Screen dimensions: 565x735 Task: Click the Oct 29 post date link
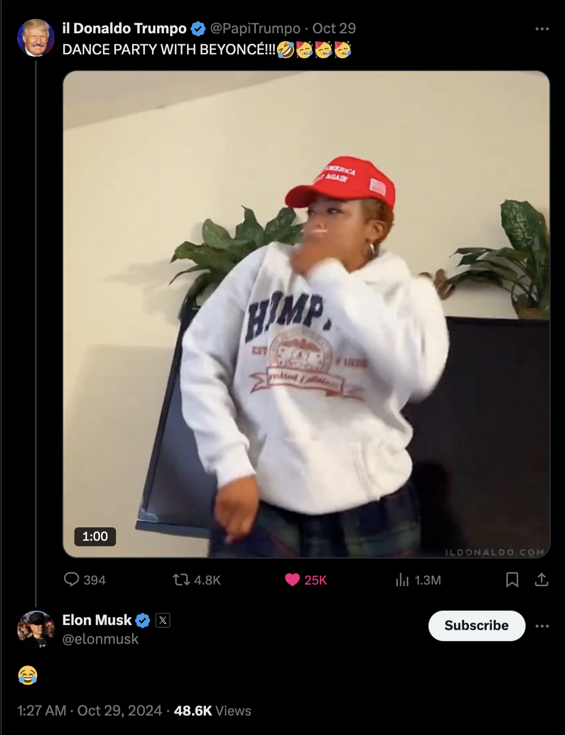coord(334,28)
